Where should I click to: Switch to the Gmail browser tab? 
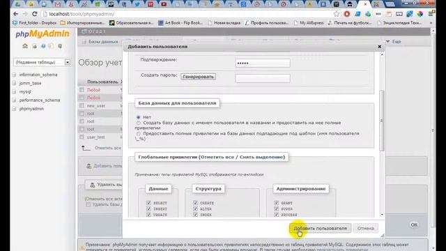pos(58,4)
